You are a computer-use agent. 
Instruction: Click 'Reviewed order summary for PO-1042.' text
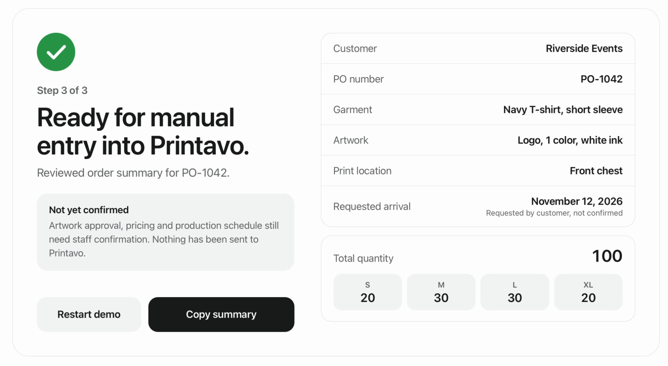coord(133,173)
